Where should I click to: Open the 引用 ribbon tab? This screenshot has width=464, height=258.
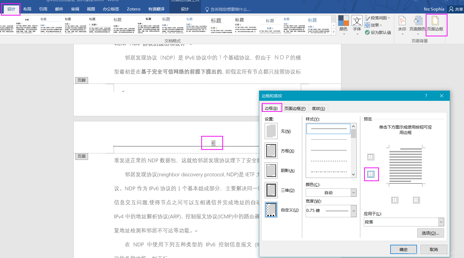coord(43,9)
